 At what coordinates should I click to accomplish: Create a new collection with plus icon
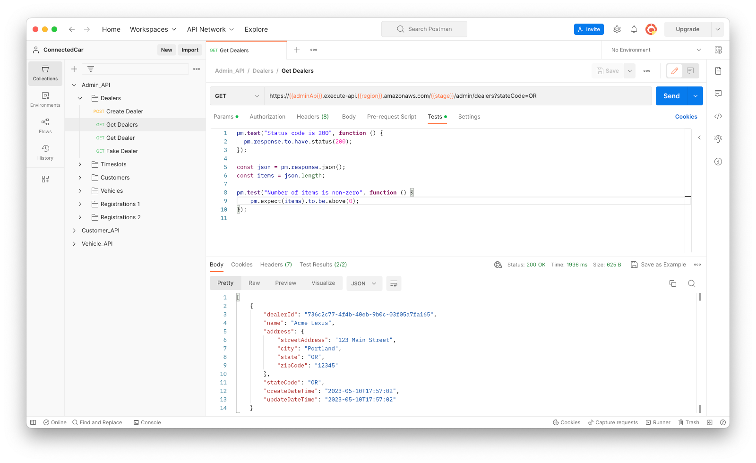pyautogui.click(x=74, y=69)
